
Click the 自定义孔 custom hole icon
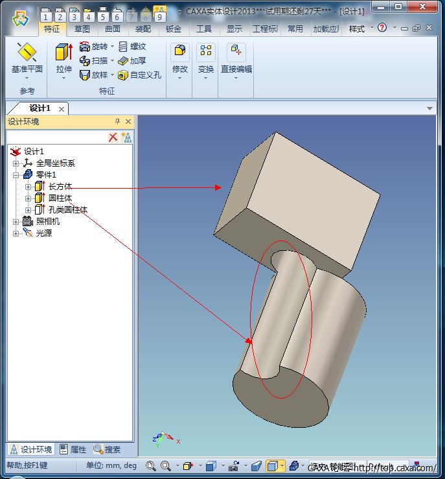(123, 75)
